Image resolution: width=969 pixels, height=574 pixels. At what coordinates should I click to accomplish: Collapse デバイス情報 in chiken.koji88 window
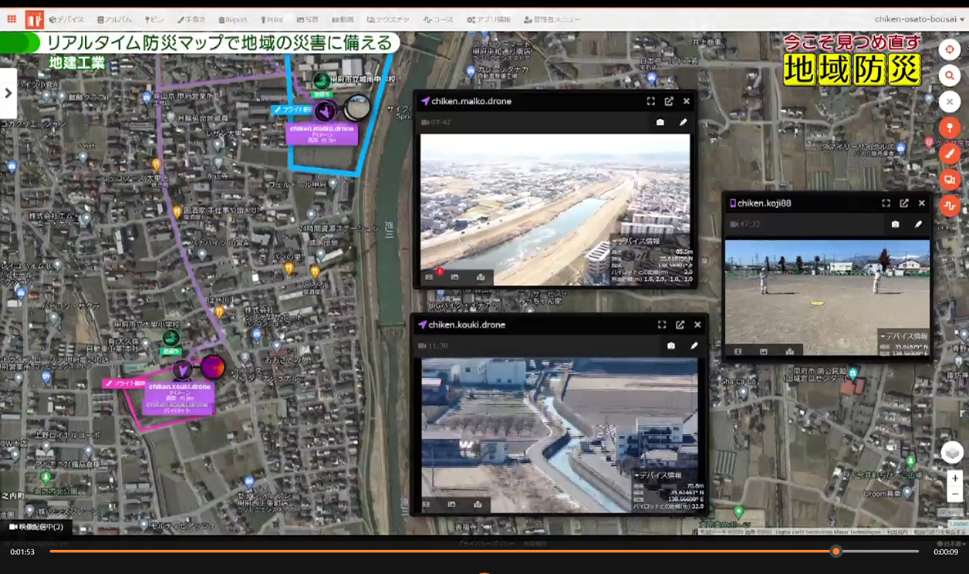pos(903,336)
